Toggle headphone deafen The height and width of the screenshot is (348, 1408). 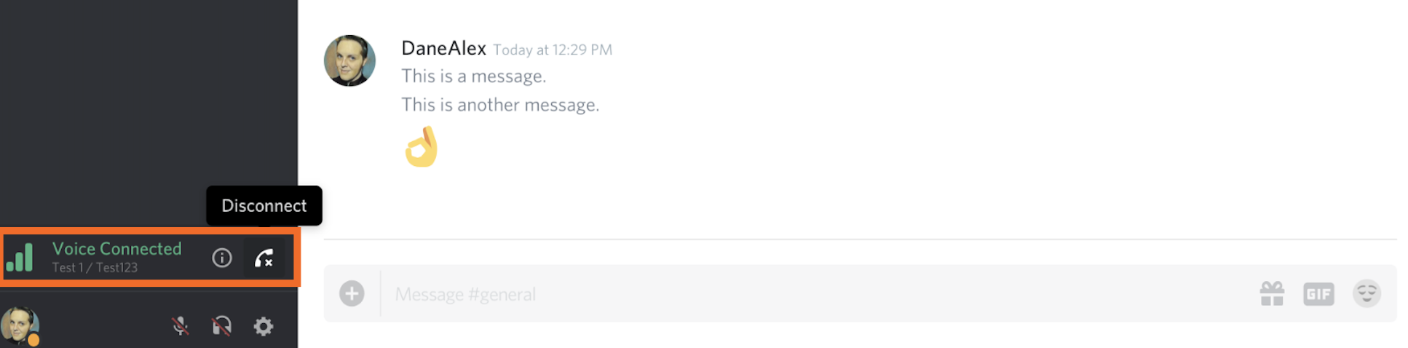[x=221, y=326]
